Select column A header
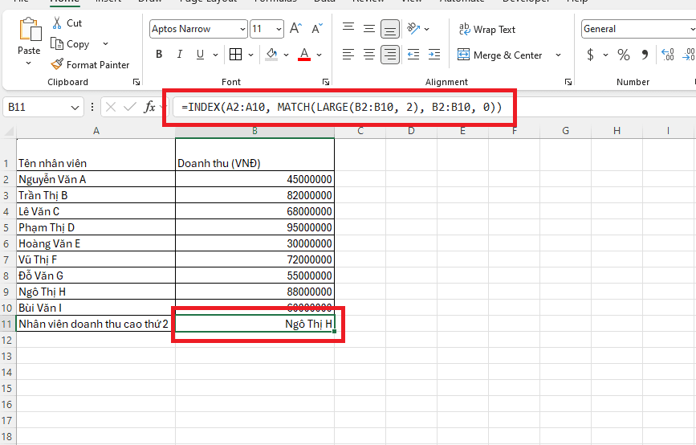This screenshot has width=696, height=445. click(96, 131)
